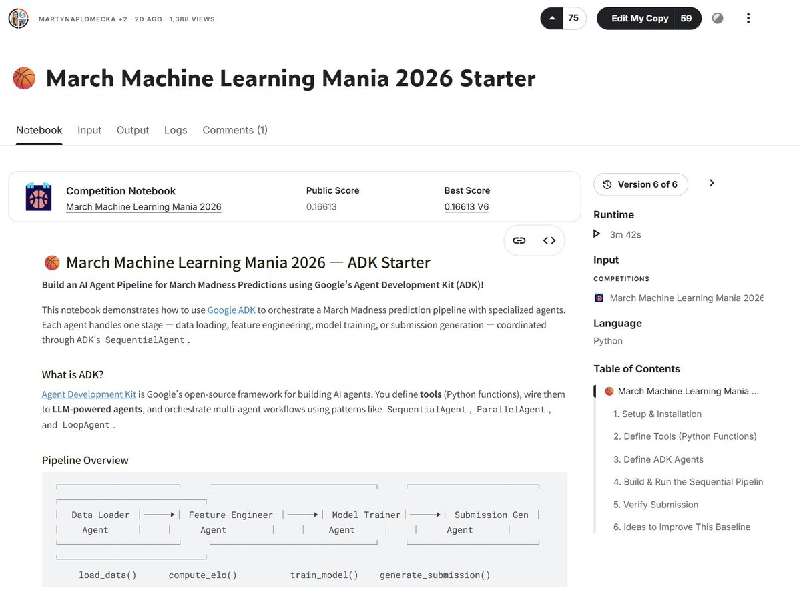Open the Logs tab

176,130
